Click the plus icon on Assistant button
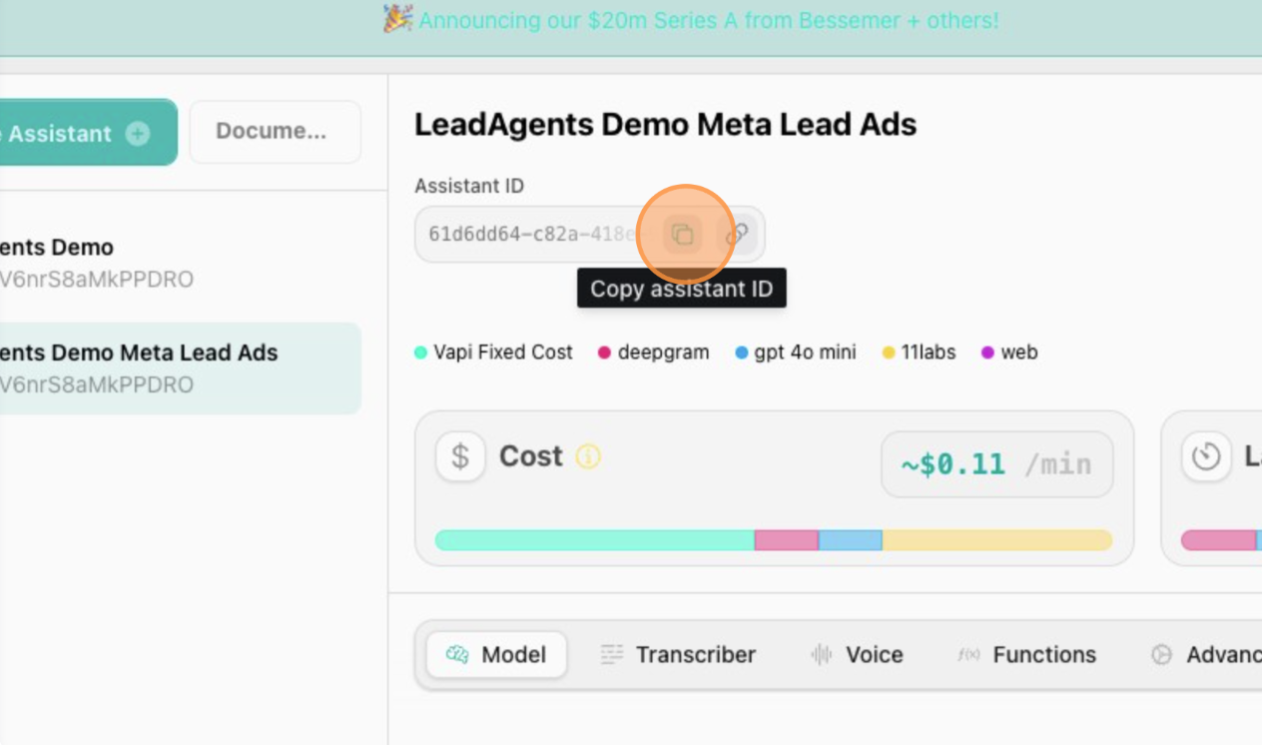The image size is (1262, 745). tap(138, 134)
